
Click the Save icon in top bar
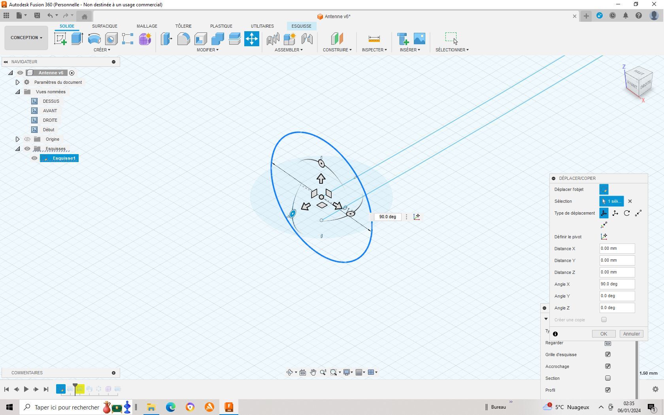click(37, 15)
